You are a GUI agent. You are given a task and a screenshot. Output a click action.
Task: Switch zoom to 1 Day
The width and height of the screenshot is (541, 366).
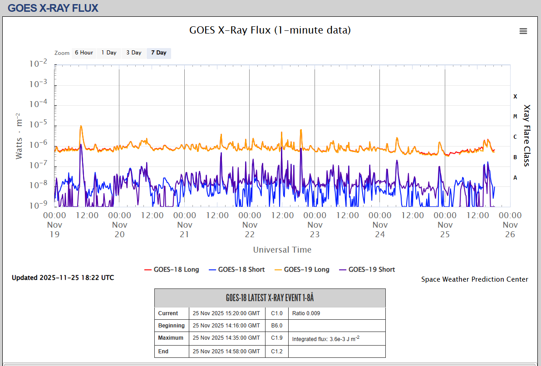(x=109, y=53)
